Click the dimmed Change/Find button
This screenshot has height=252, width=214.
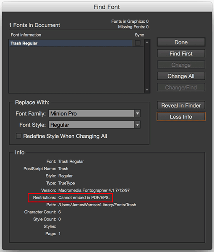click(181, 87)
